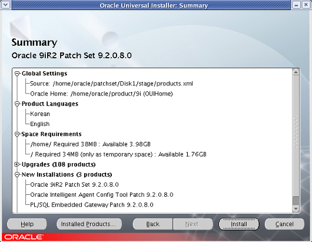Select the / Required 34MB temporary space row

(118, 154)
